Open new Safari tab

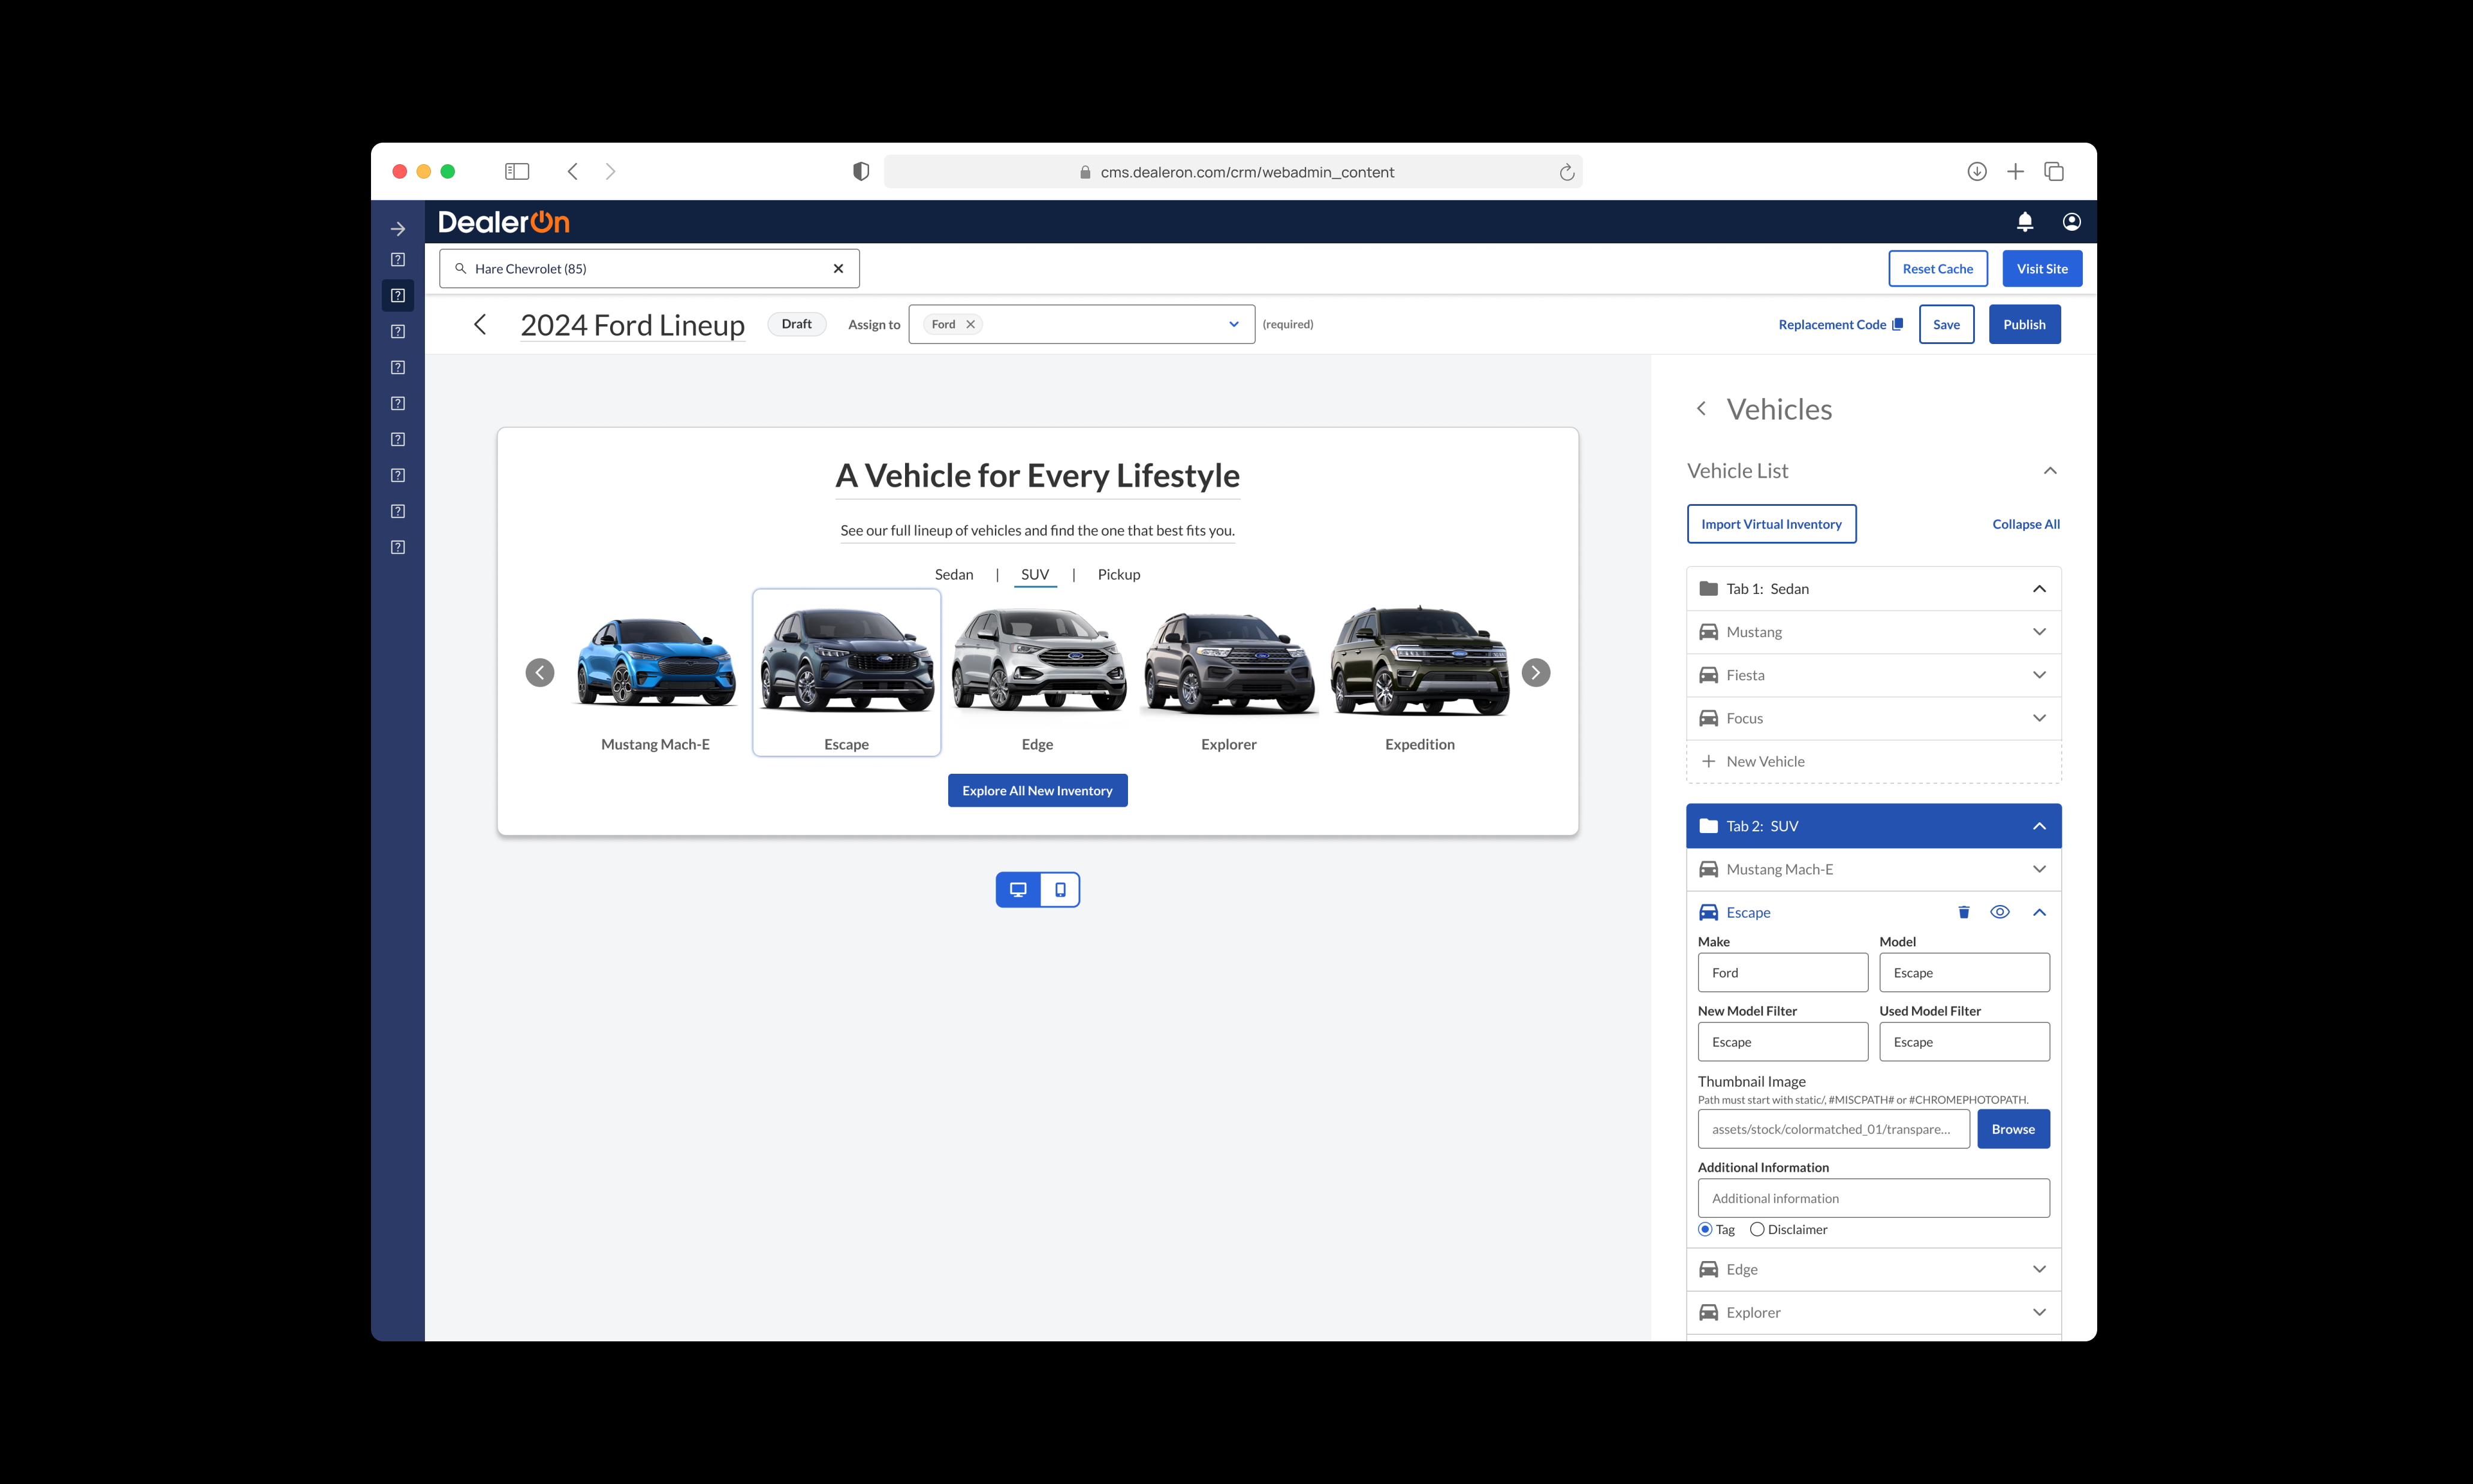click(x=2015, y=172)
